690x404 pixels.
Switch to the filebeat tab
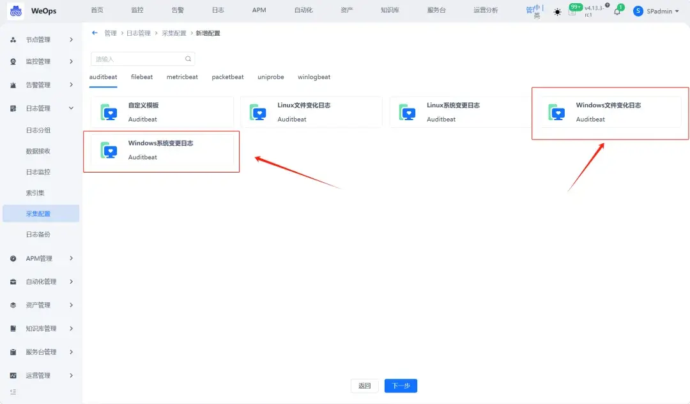point(141,76)
